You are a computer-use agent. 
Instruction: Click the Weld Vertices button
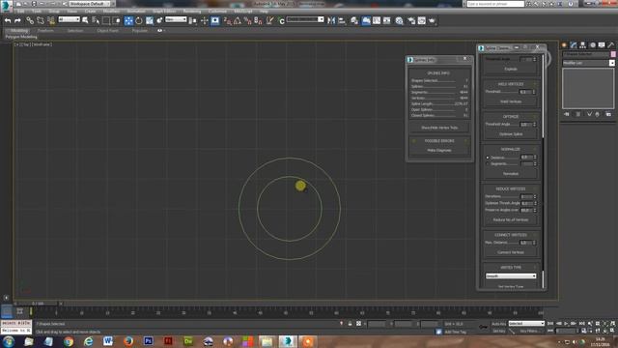511,101
